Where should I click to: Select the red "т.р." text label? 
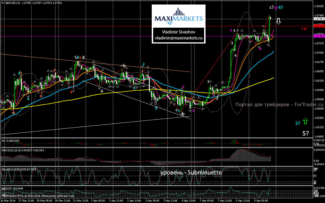(304, 29)
